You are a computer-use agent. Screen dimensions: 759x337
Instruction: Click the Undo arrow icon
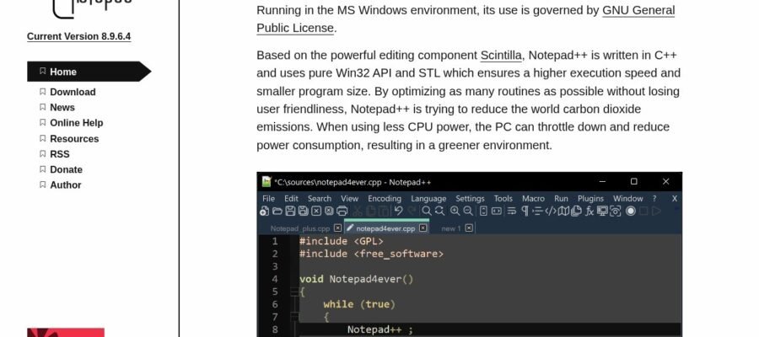[398, 211]
